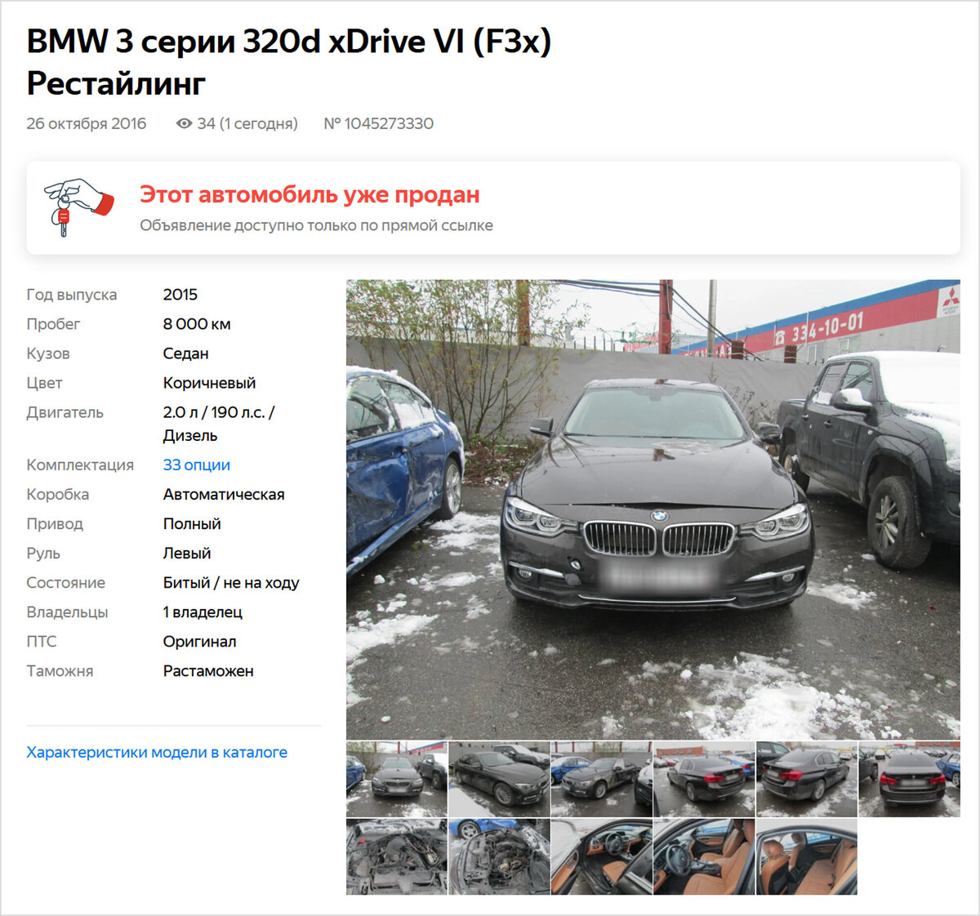This screenshot has width=980, height=916.
Task: Select thumbnail showing front brown leather seats
Action: point(704,857)
